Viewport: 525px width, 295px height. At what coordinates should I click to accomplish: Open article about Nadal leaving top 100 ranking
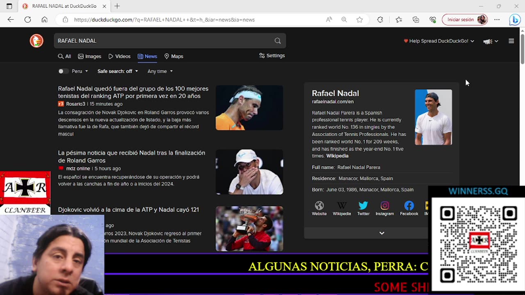pos(133,92)
